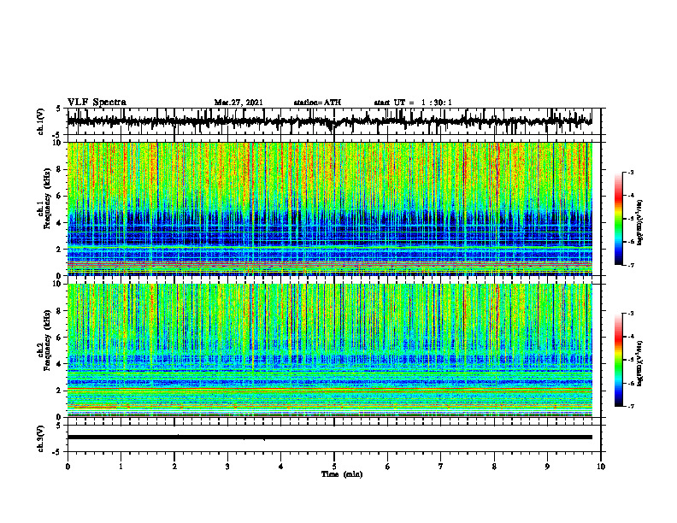This screenshot has width=677, height=523.
Task: Click the 'start UT = 1:30:1' text
Action: pos(413,103)
